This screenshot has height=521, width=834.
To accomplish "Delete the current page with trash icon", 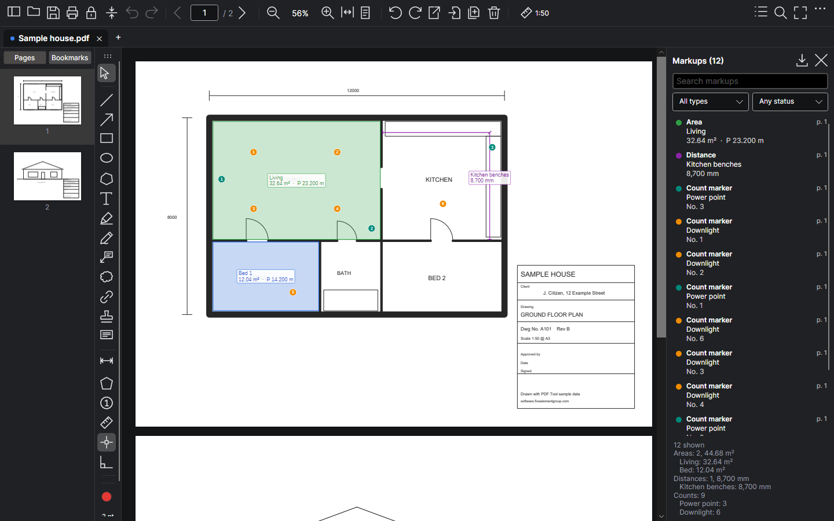I will (494, 12).
